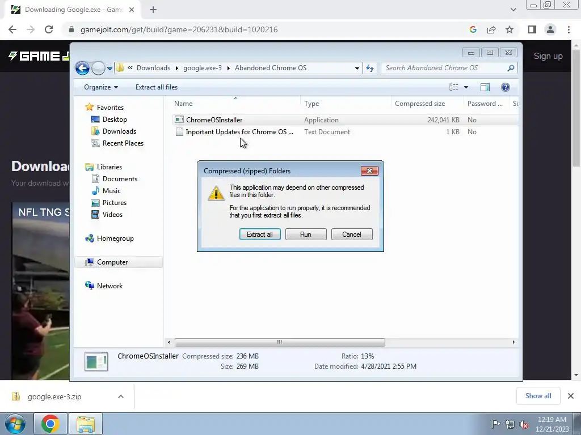Click the Explorer Back arrow button
This screenshot has width=581, height=435.
pyautogui.click(x=82, y=68)
